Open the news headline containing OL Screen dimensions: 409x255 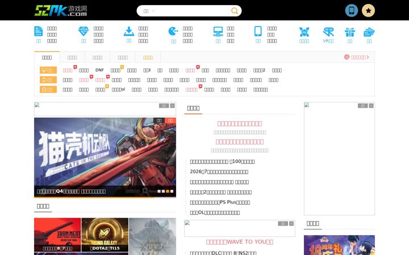215,212
